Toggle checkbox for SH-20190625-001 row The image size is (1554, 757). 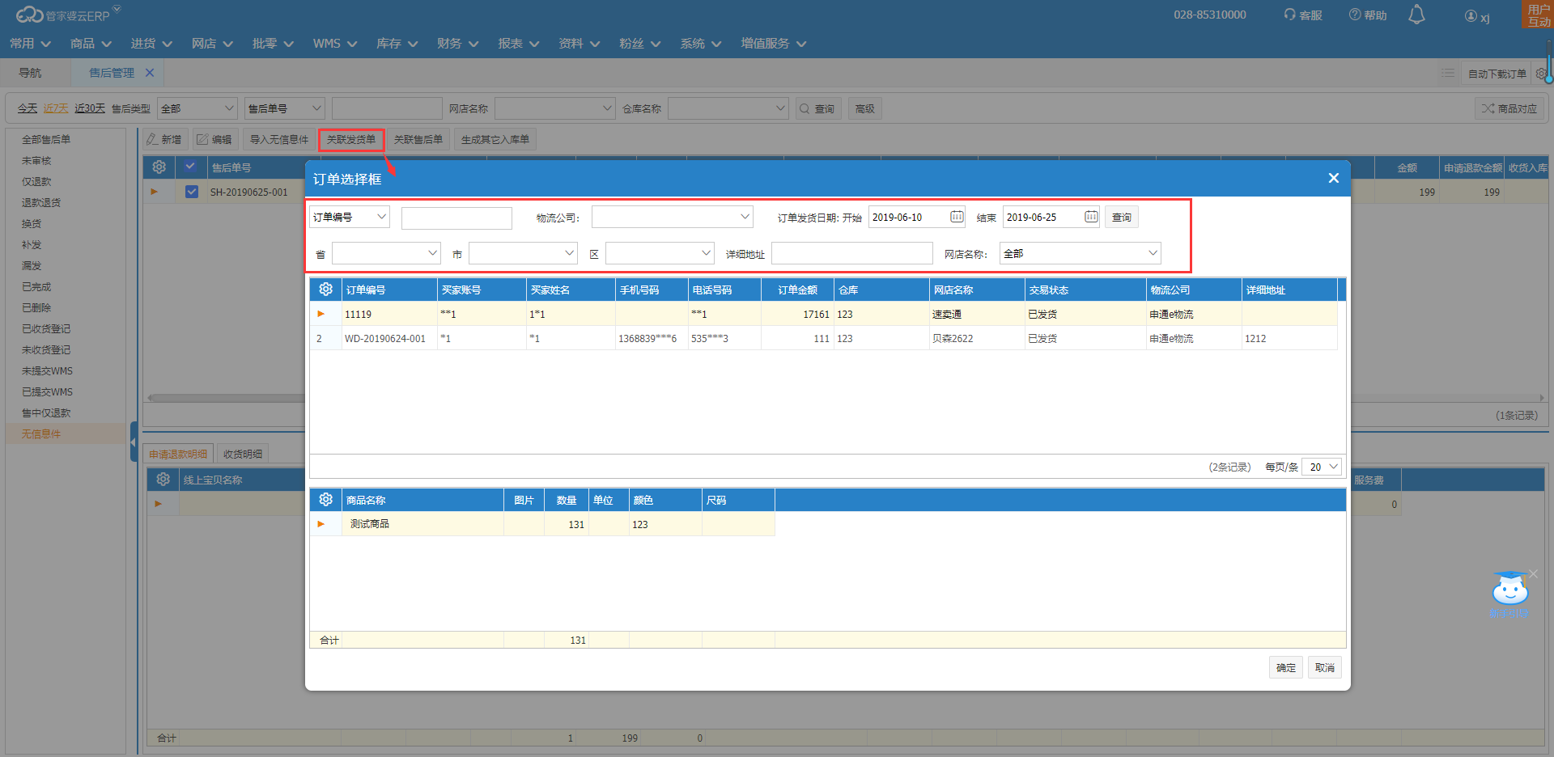tap(192, 192)
